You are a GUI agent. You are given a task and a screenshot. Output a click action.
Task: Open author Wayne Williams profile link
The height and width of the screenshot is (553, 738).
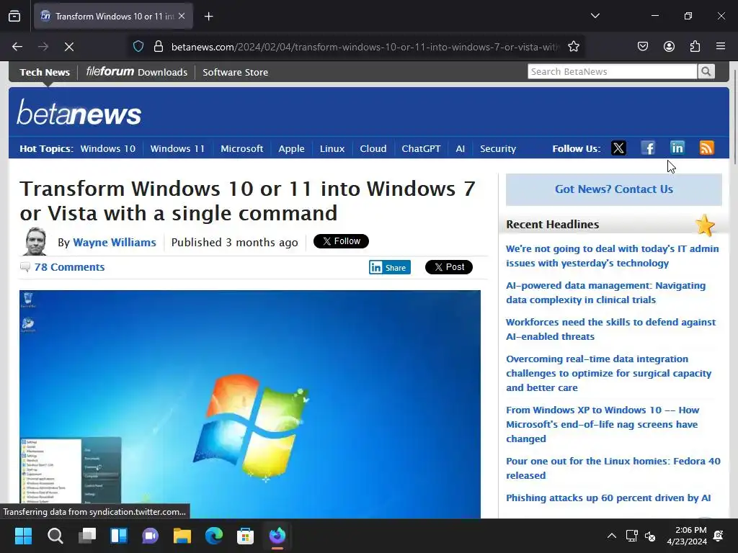(x=115, y=242)
